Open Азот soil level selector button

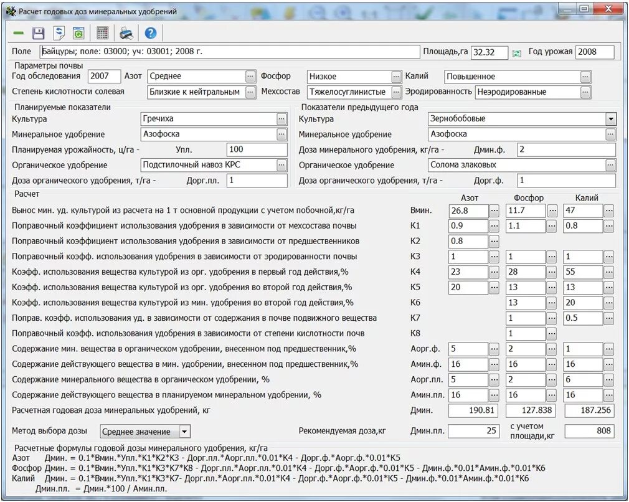click(x=250, y=76)
